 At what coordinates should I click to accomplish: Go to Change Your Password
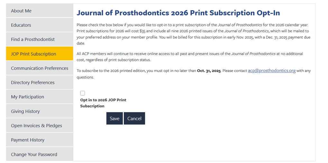[x=34, y=154]
